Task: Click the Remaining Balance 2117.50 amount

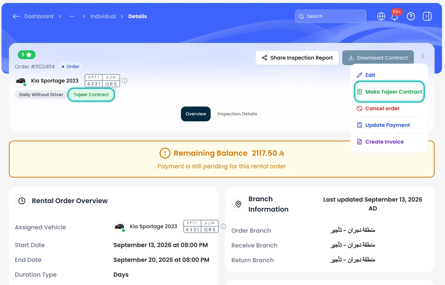Action: click(268, 153)
